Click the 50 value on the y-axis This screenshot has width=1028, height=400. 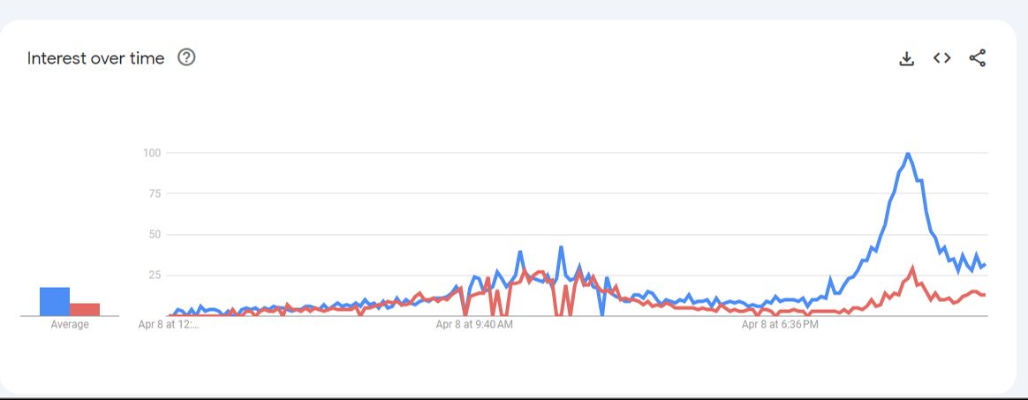coord(154,234)
